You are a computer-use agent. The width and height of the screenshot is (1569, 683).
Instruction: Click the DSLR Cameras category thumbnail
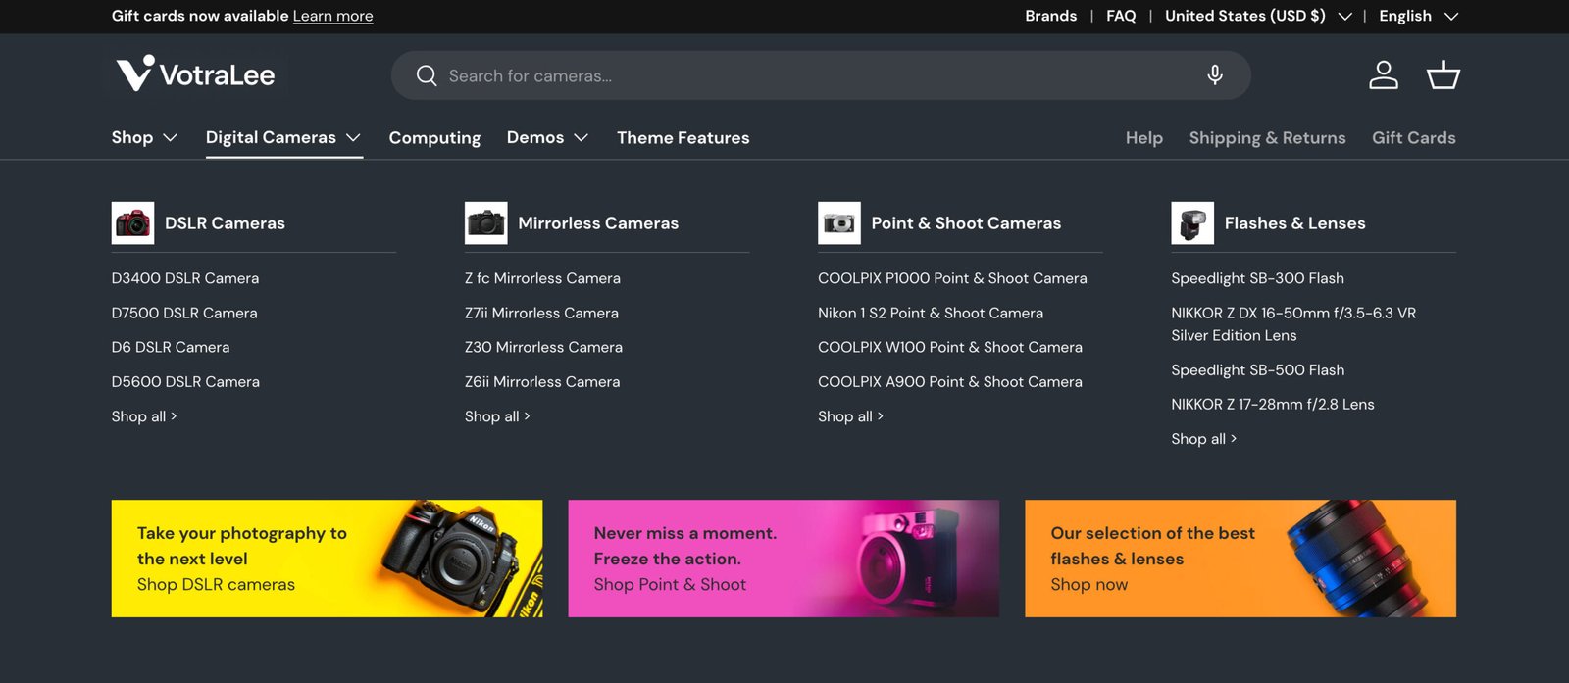132,223
